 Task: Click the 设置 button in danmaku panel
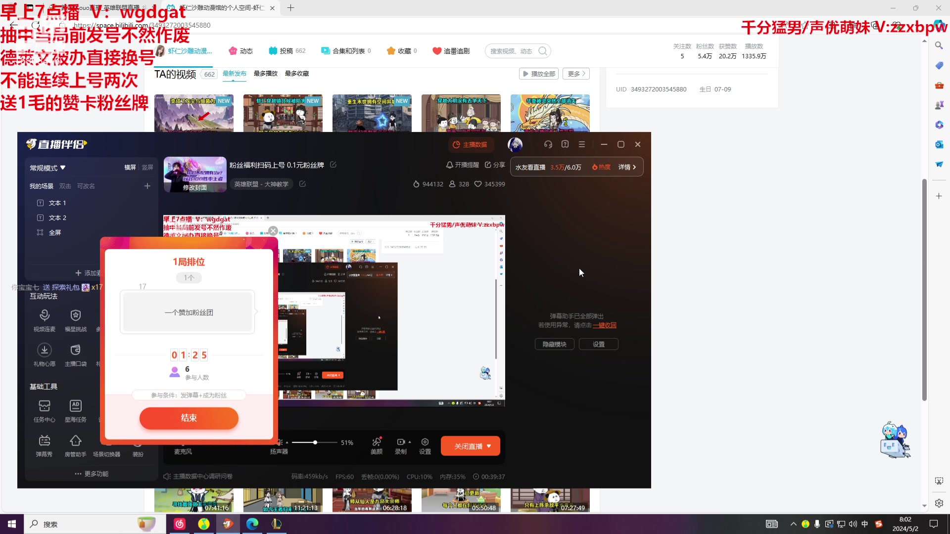pos(599,344)
